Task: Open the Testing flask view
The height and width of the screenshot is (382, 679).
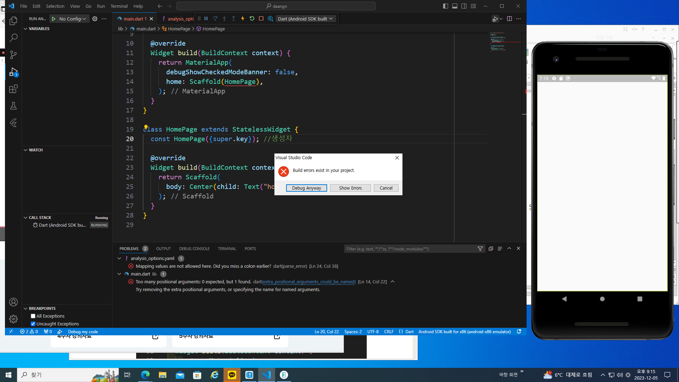Action: pyautogui.click(x=13, y=106)
